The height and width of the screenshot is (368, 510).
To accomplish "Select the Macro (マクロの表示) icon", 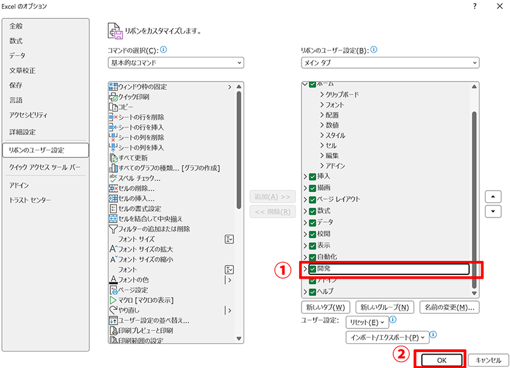I will click(x=113, y=300).
